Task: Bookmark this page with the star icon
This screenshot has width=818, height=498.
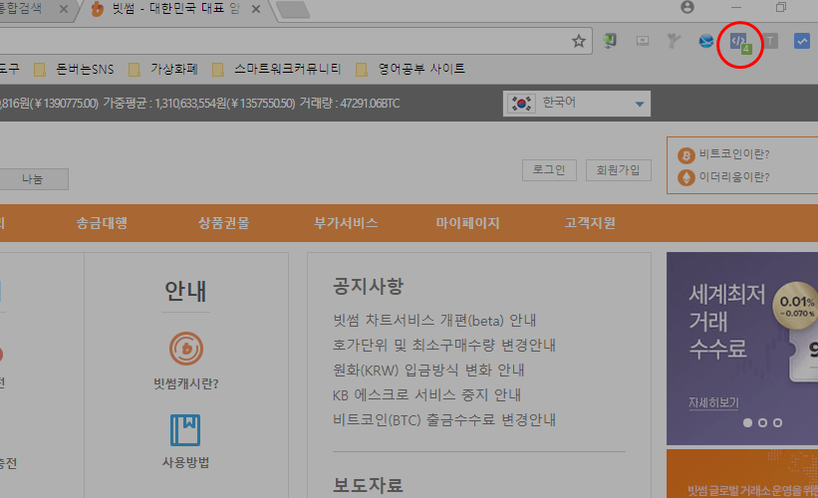Action: click(578, 41)
